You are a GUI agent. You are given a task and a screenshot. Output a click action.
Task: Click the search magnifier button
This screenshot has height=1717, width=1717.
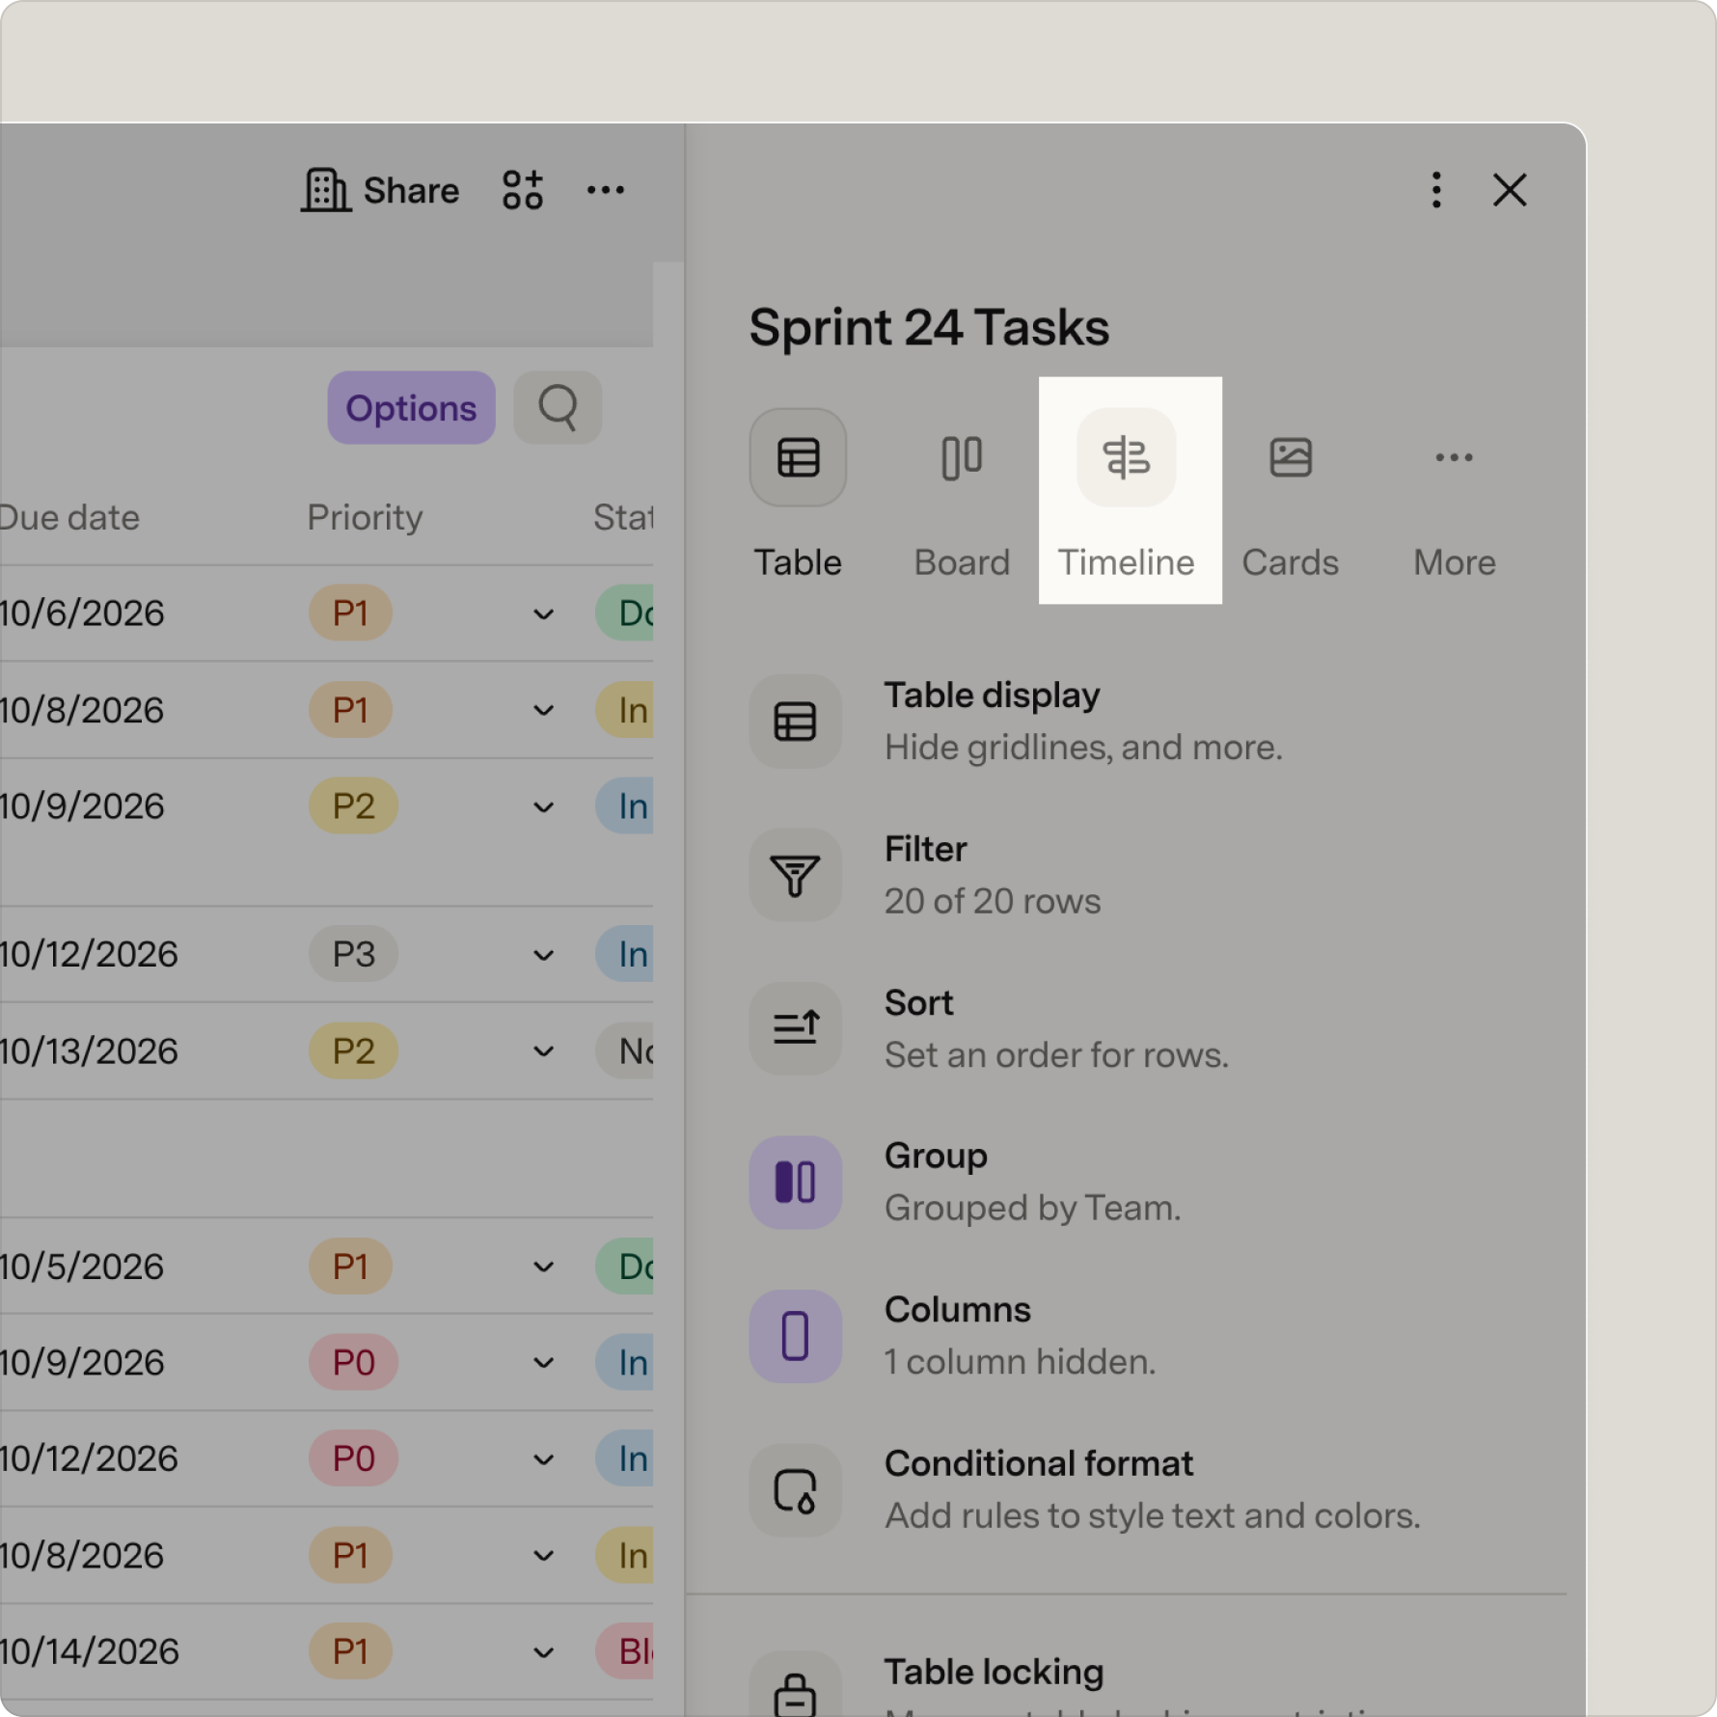pos(558,408)
